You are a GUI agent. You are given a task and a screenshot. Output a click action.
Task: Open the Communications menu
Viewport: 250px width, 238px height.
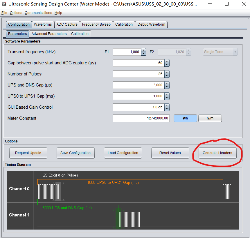pos(38,13)
